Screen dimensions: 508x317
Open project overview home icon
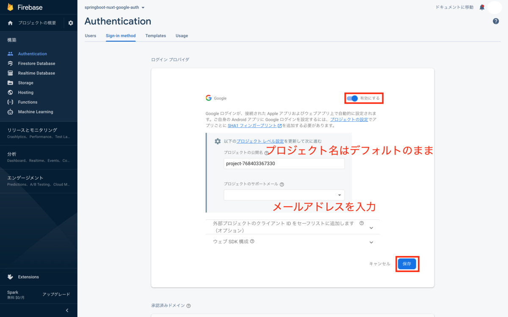coord(10,23)
